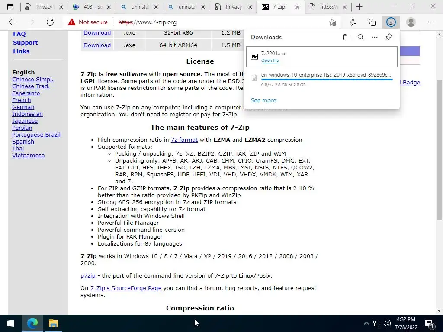Switch to the second uninstall search tab
The image size is (443, 332).
click(x=186, y=7)
